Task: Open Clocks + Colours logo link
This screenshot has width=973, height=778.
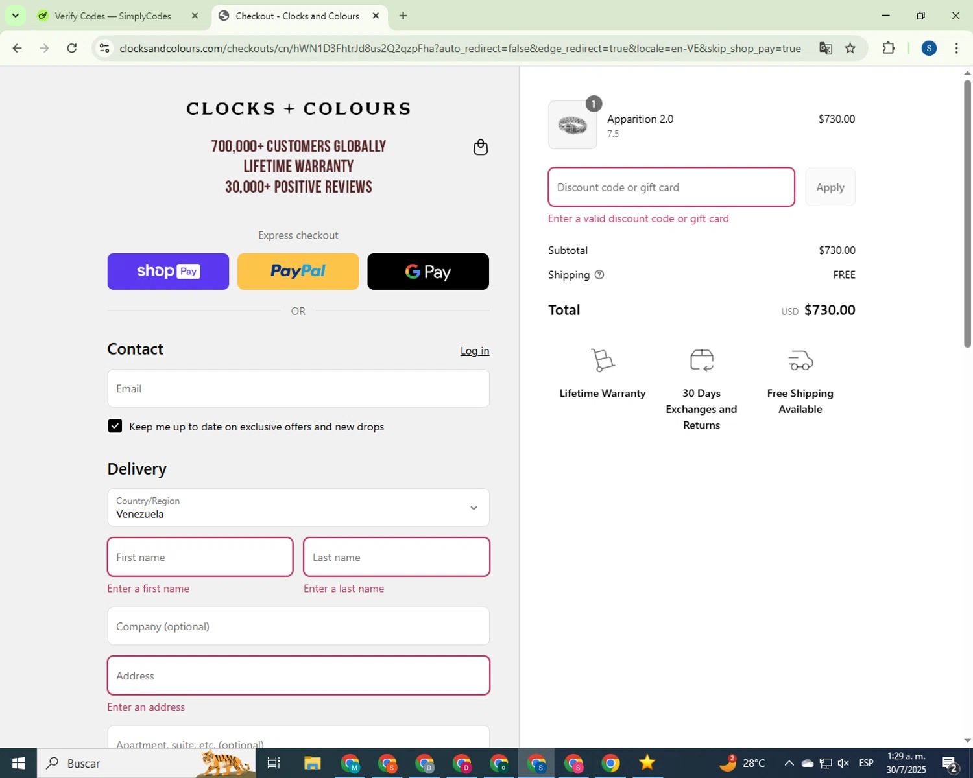Action: coord(298,109)
